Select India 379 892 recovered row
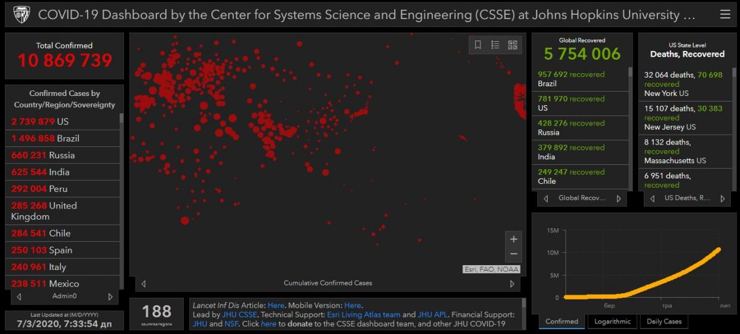Screen dimensions: 740x334 pos(580,152)
